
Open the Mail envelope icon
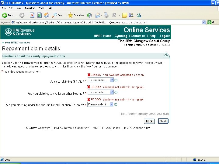(98, 15)
